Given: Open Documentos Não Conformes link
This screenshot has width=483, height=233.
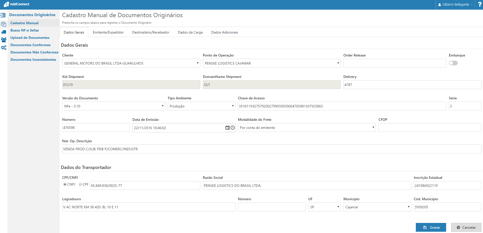Looking at the screenshot, I should coord(34,52).
